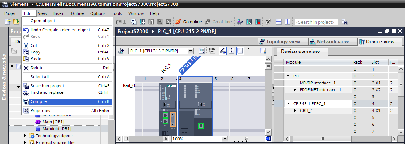Screen dimensions: 405x144
Task: Click Download to device icon
Action: coord(143,22)
